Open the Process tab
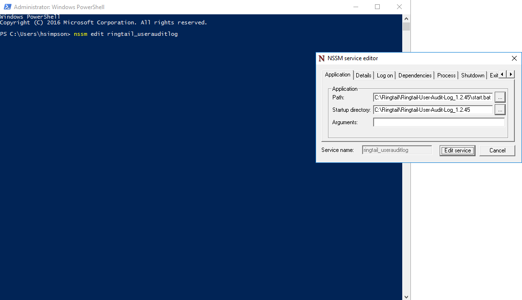Screen dimensions: 522x300 (x=446, y=75)
